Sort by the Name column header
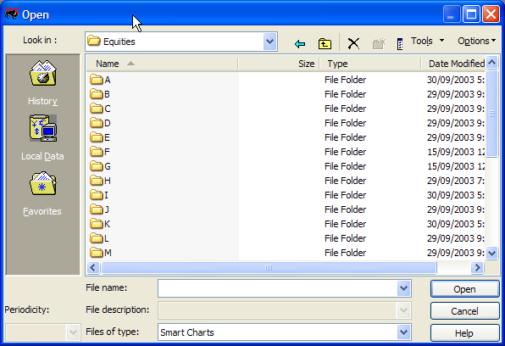The image size is (505, 346). click(163, 64)
